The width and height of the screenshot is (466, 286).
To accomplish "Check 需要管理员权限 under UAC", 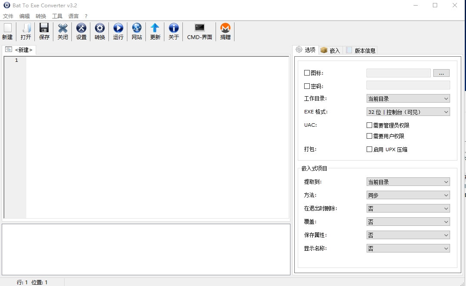I will (370, 125).
